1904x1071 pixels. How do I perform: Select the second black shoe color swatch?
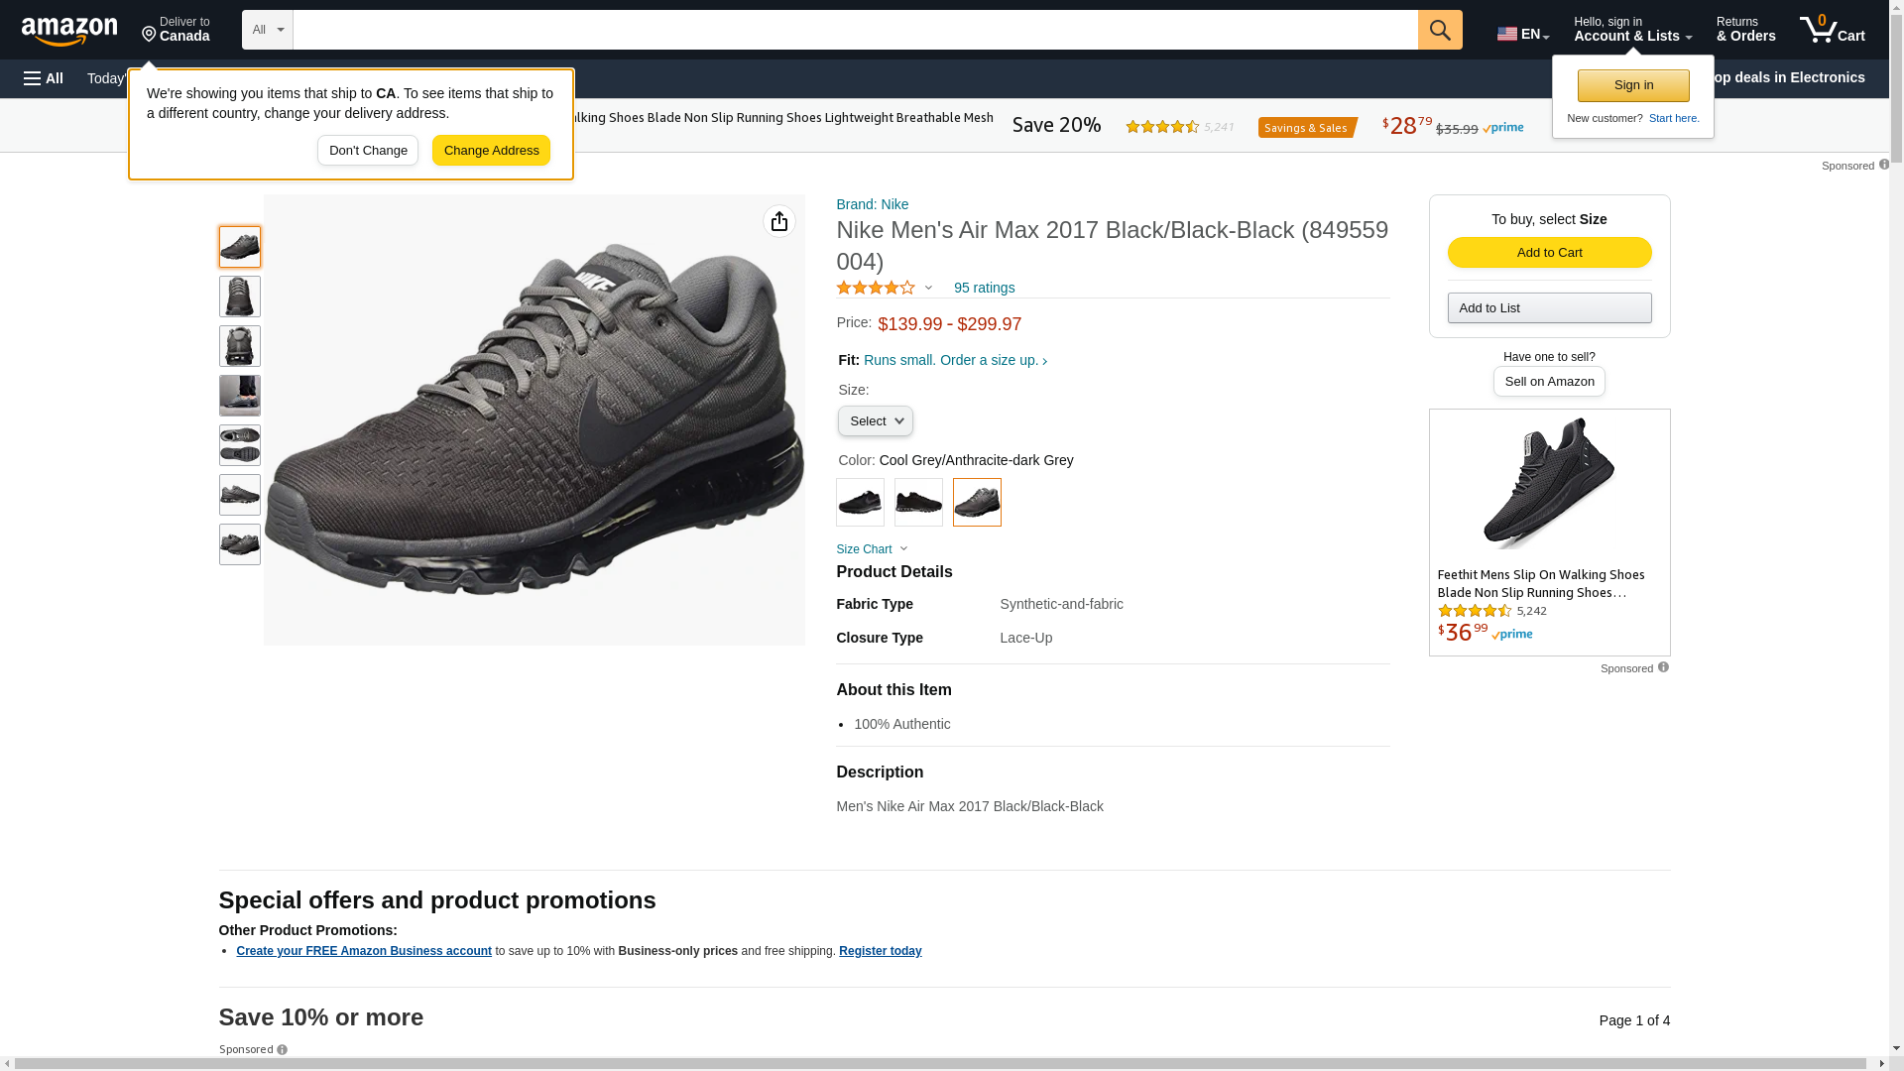[x=918, y=502]
